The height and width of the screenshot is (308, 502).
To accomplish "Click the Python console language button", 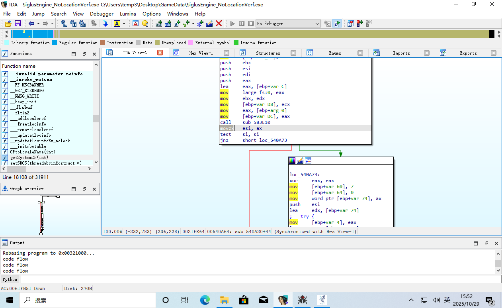I will tap(10, 279).
